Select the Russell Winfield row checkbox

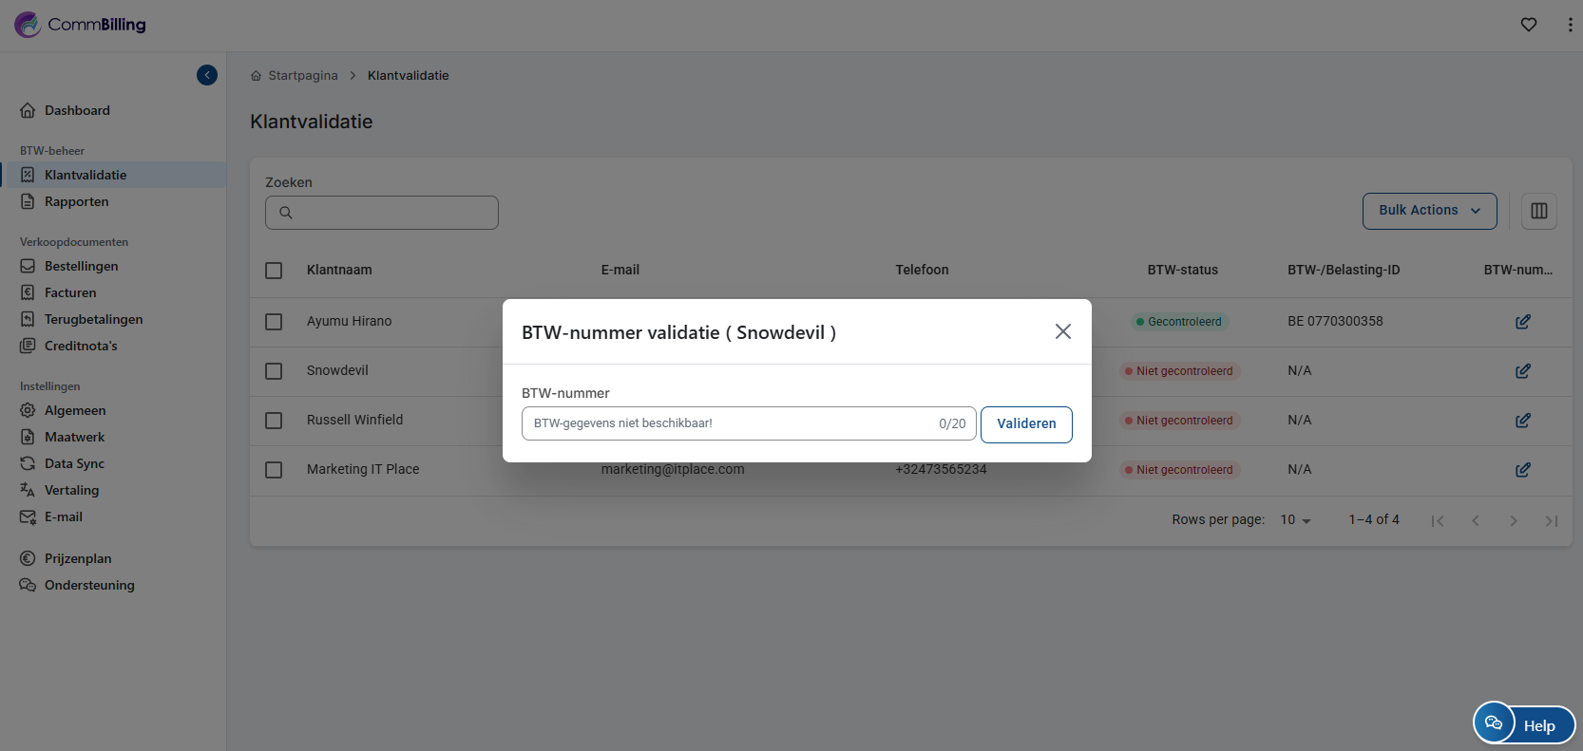pyautogui.click(x=274, y=421)
